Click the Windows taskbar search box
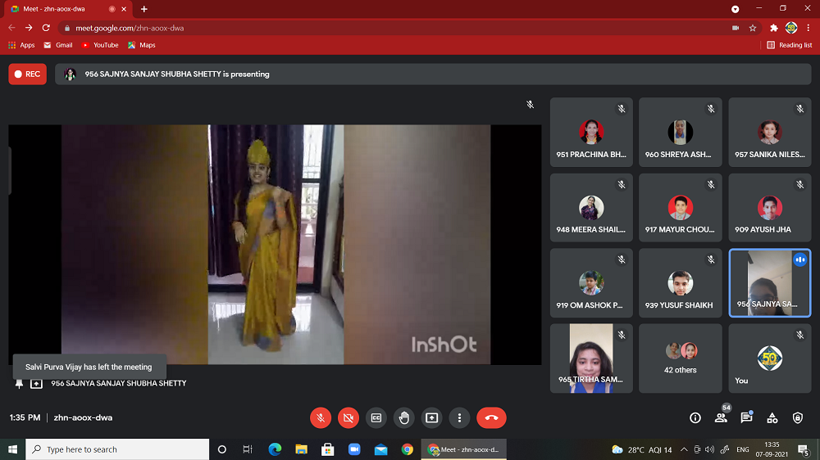 pos(118,449)
